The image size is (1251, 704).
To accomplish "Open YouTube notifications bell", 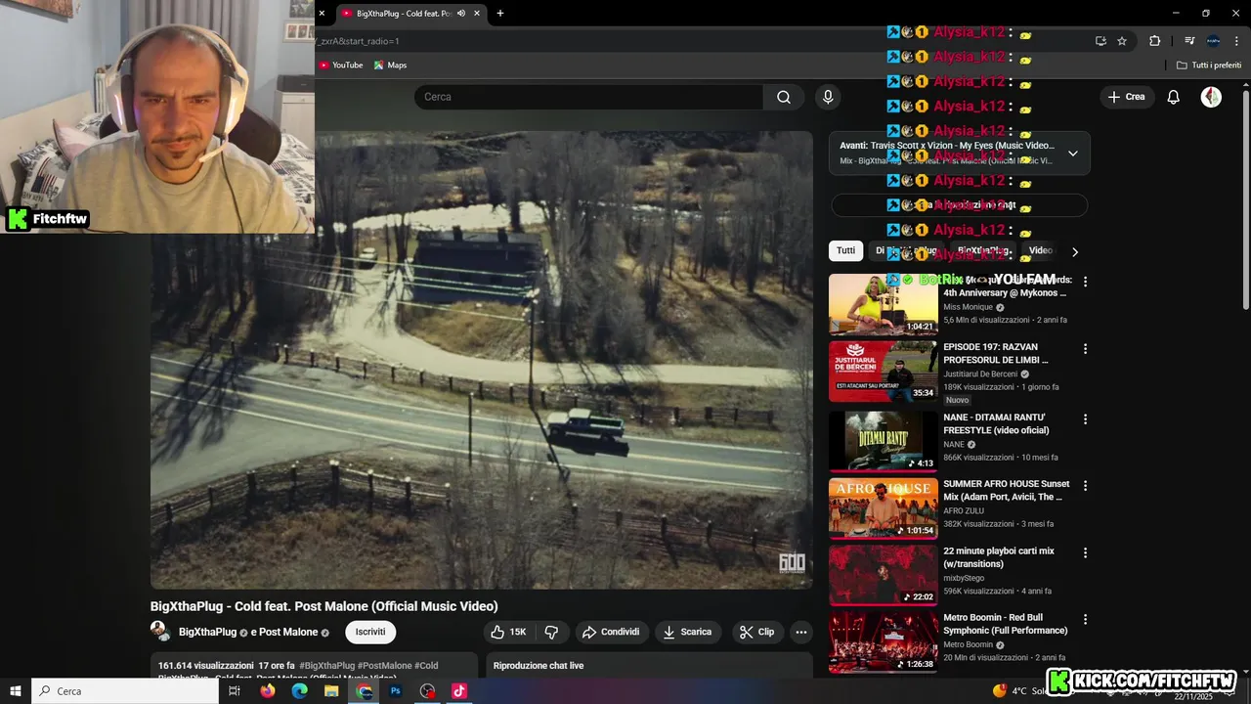I will 1174,97.
